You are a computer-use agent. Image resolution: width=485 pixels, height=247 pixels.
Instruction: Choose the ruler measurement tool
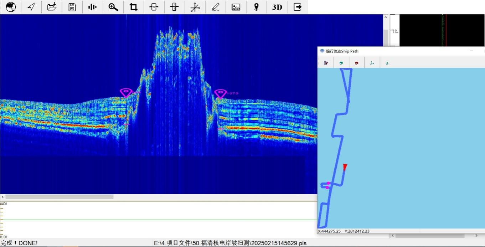[x=174, y=7]
